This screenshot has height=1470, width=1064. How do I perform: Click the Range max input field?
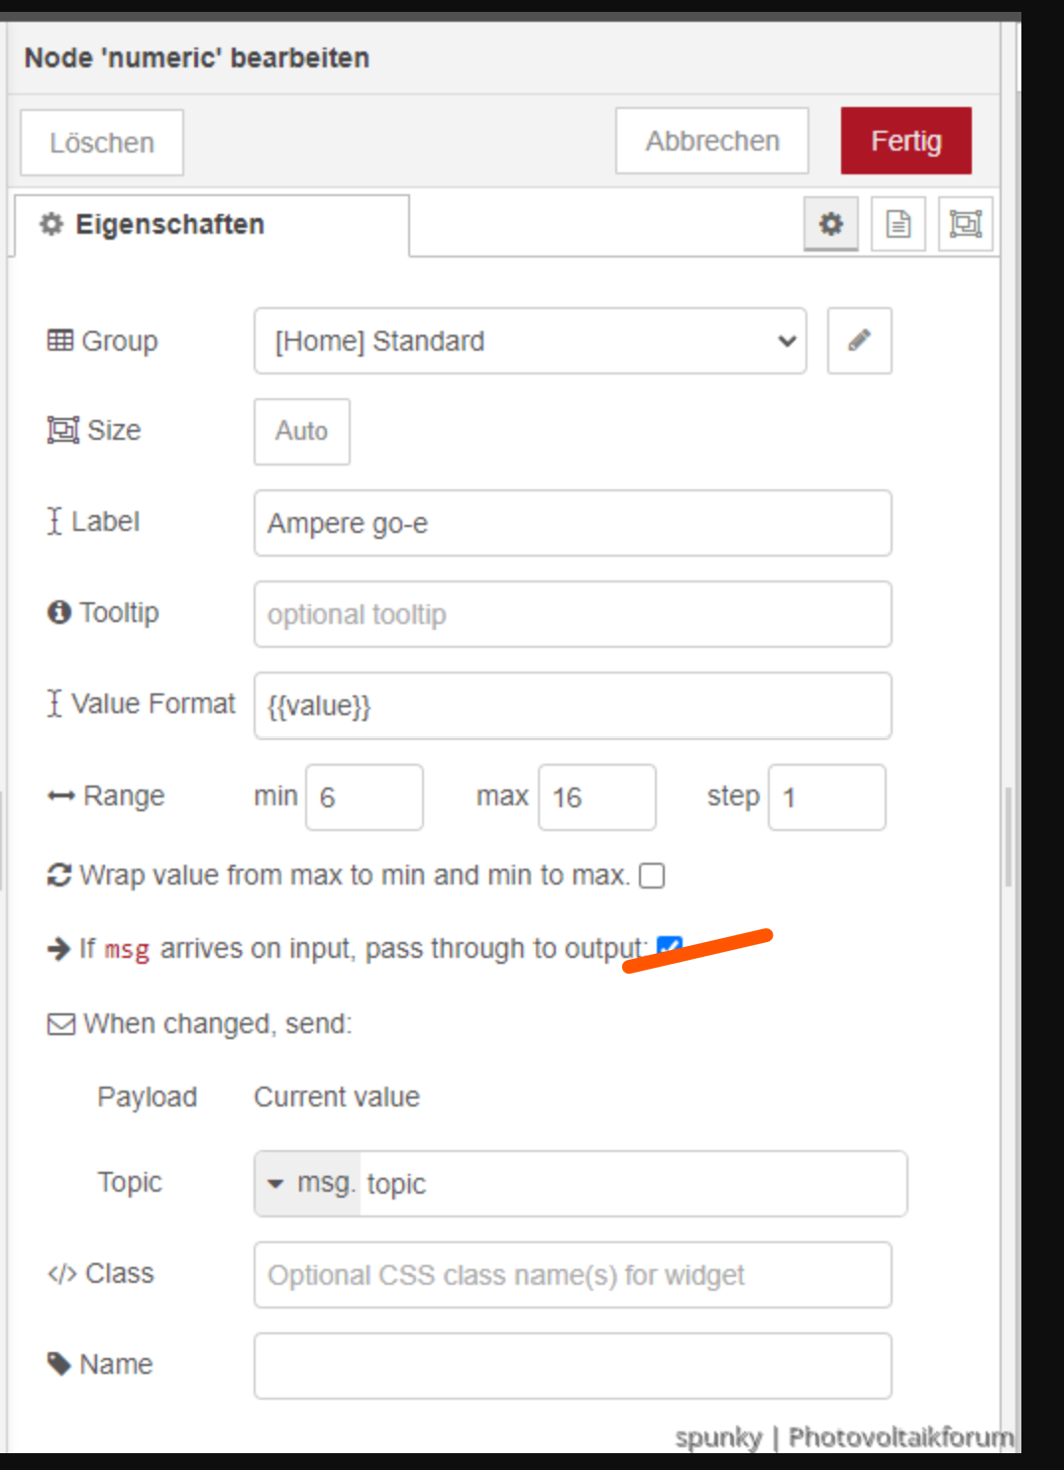pyautogui.click(x=596, y=797)
